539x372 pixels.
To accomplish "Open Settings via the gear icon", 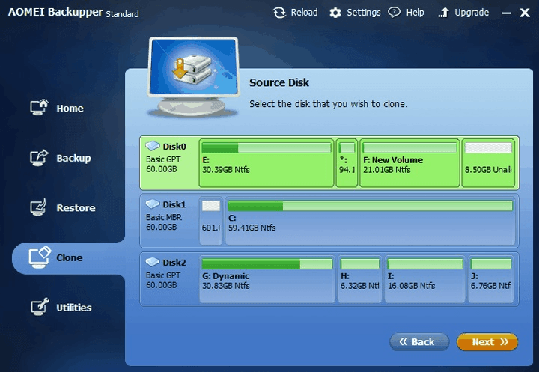I will [x=335, y=13].
